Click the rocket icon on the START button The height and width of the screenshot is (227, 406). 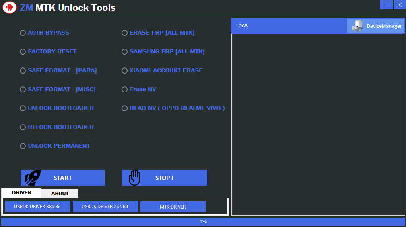click(33, 177)
